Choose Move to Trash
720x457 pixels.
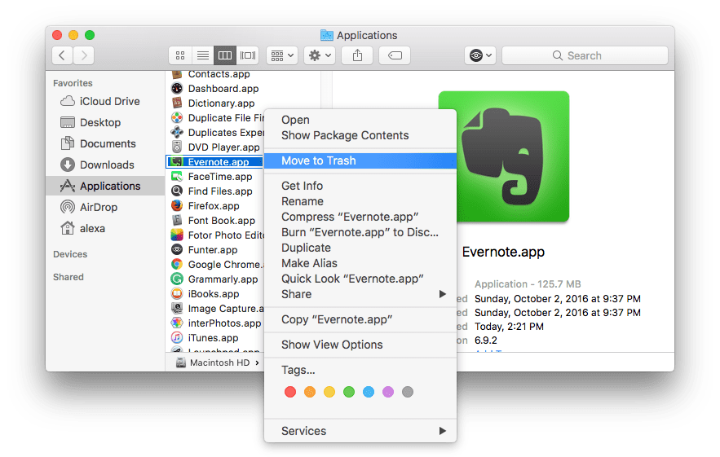tap(360, 160)
